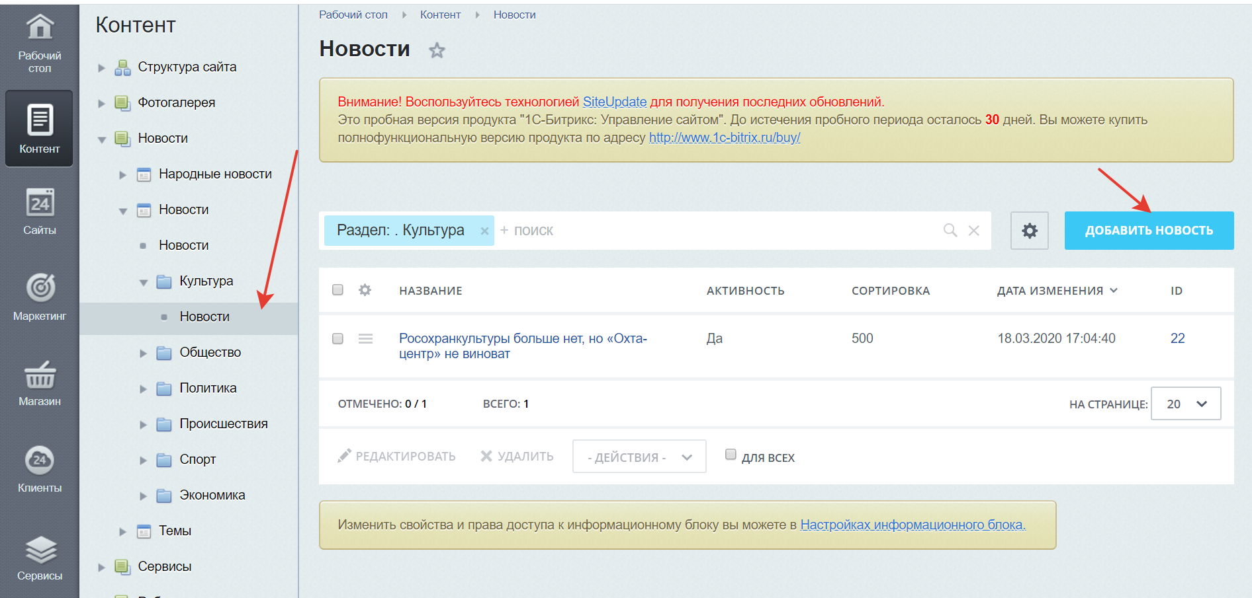The width and height of the screenshot is (1252, 598).
Task: Add Новости page to favorites star
Action: point(437,50)
